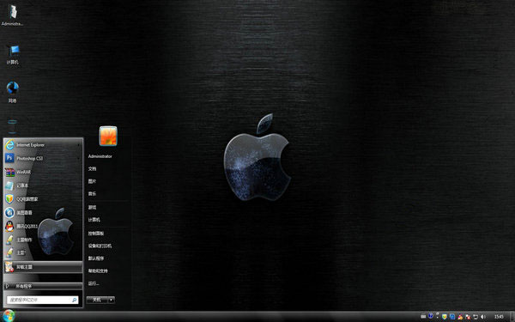The width and height of the screenshot is (515, 322).
Task: Open the volume speaker tray icon
Action: 482,317
